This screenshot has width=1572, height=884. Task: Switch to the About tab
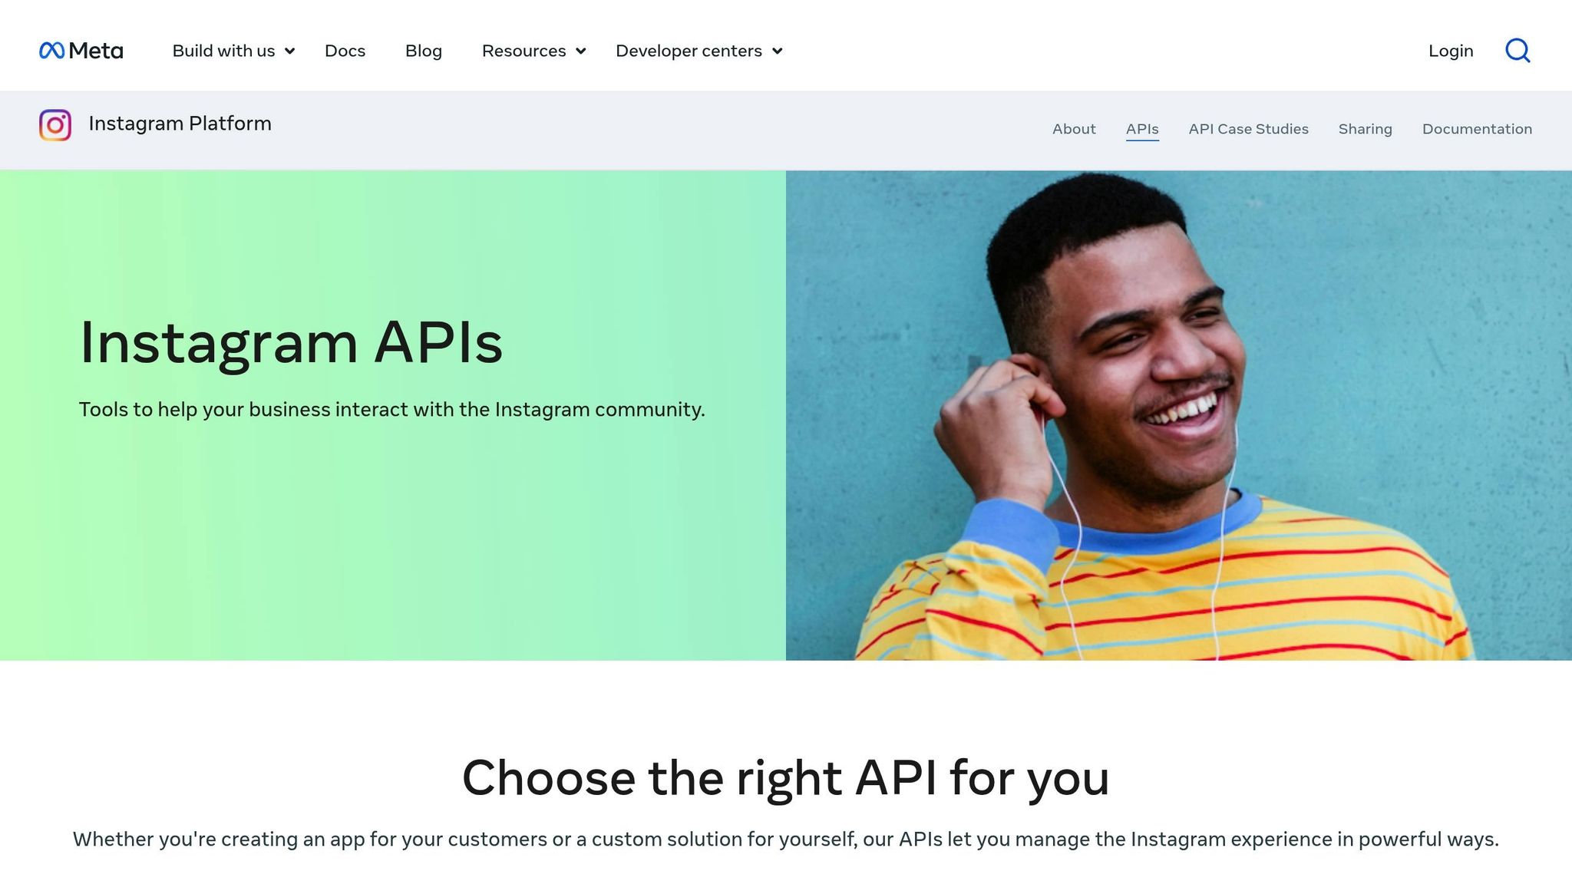(1074, 129)
